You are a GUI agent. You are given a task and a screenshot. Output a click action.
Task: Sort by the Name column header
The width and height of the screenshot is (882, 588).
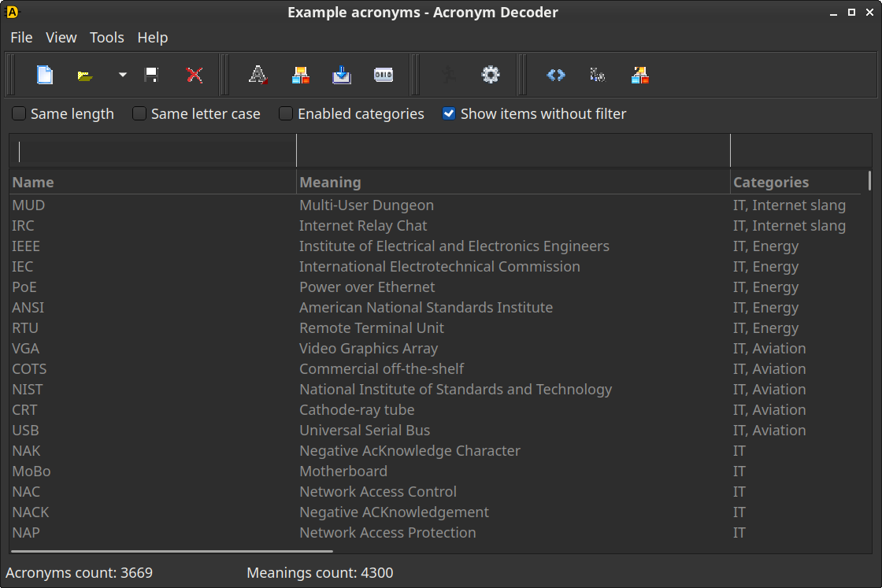click(33, 182)
